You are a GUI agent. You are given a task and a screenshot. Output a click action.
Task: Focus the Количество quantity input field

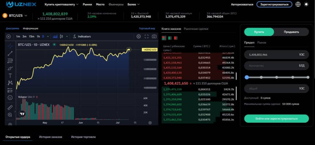click(x=277, y=66)
